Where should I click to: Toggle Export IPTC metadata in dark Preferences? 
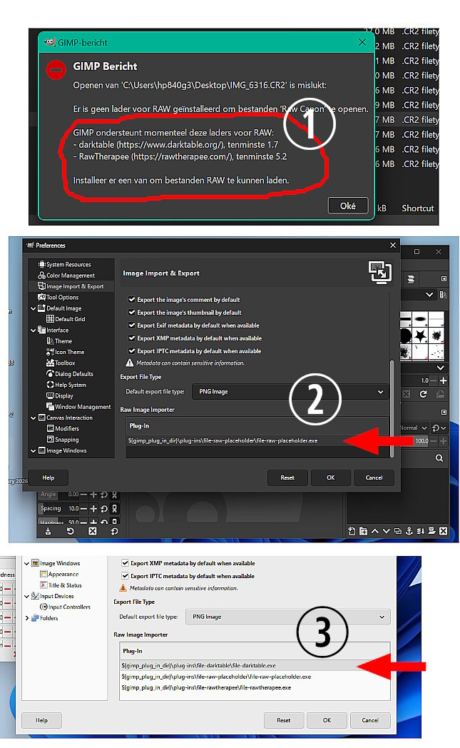point(132,351)
